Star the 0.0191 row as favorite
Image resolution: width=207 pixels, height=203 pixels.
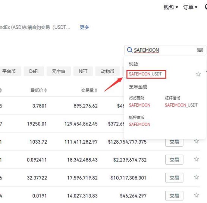(x=196, y=195)
